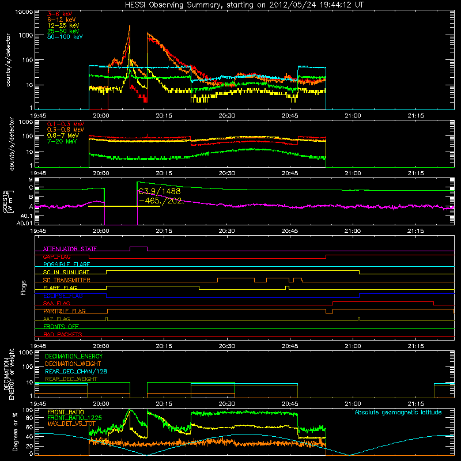
Task: Select the MAX_DET_VS_TOT legend label
Action: click(71, 424)
